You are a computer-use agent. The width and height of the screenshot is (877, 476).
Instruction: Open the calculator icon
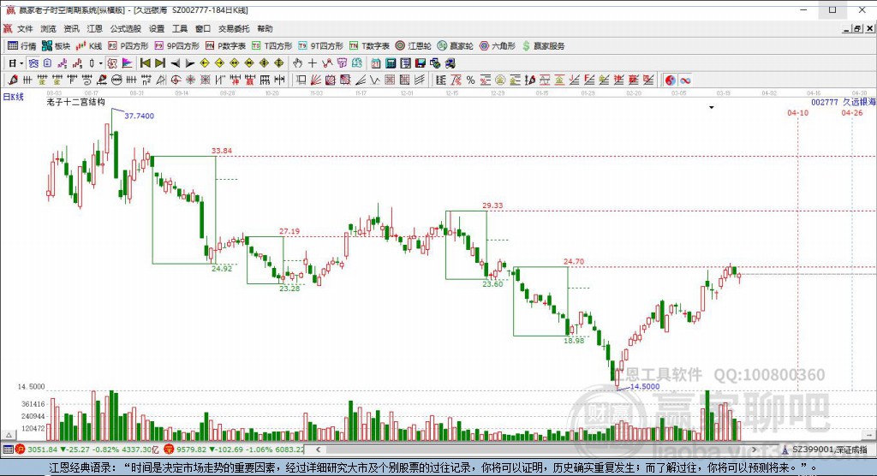391,63
